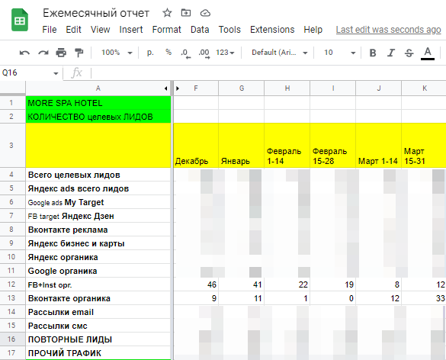Screen dimensions: 446x360
Task: Select the Март 1-14 header cell
Action: coord(379,146)
